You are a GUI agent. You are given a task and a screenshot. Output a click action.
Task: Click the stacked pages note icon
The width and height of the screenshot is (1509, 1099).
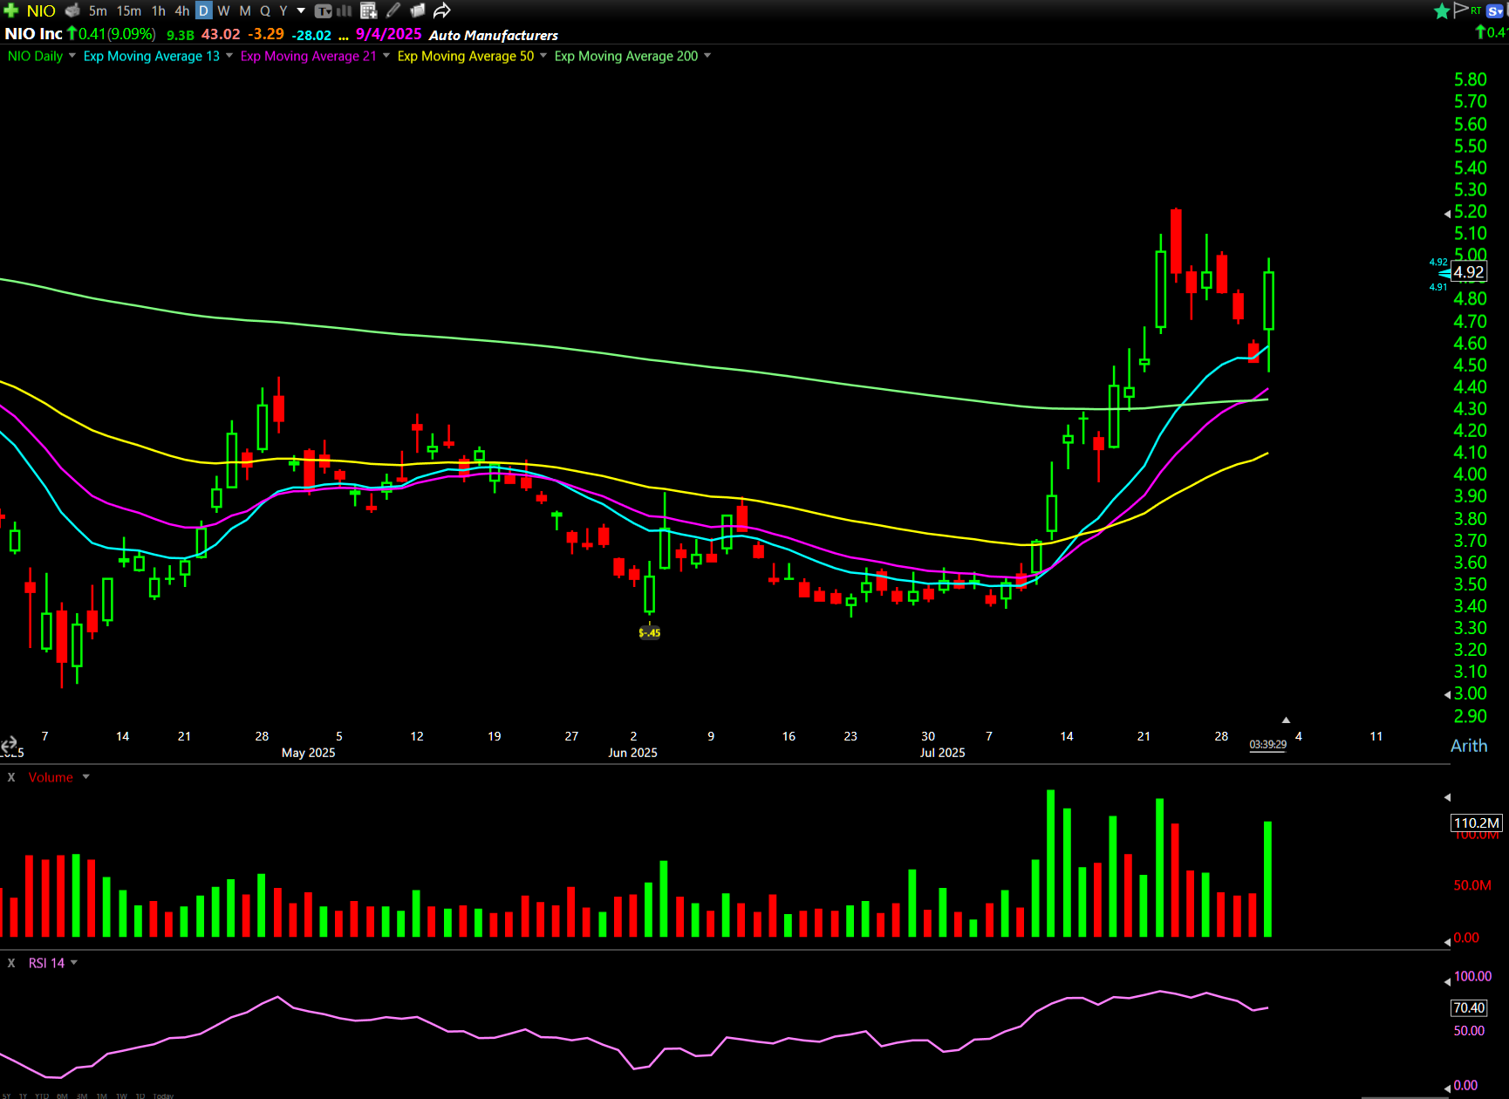point(418,10)
